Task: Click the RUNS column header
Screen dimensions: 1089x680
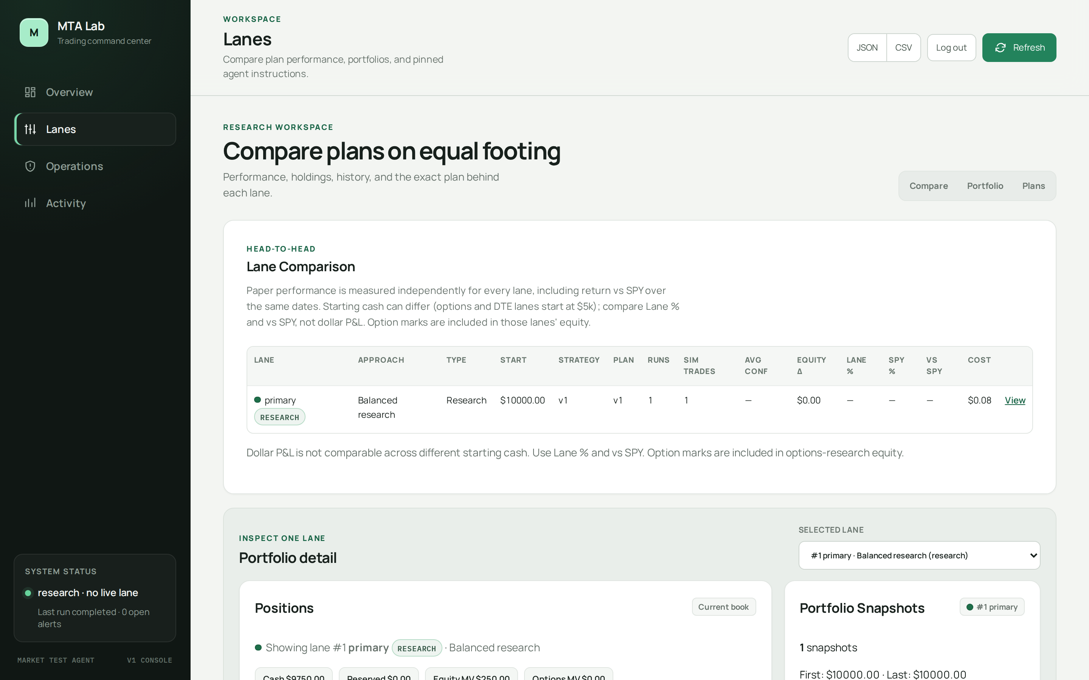Action: click(658, 360)
